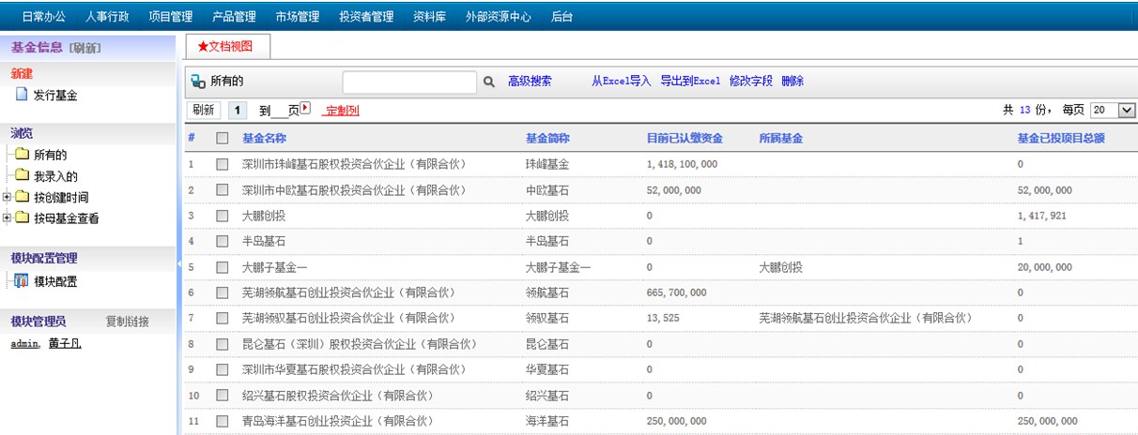Switch to the 文档视图 tab
This screenshot has width=1138, height=435.
pyautogui.click(x=227, y=46)
